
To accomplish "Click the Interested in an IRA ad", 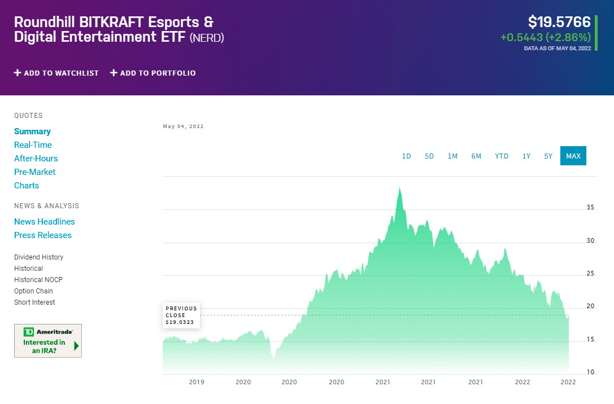I will [x=48, y=341].
